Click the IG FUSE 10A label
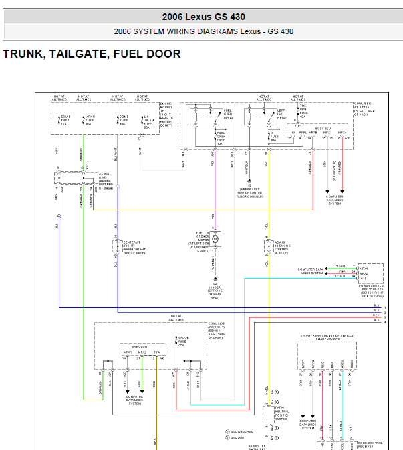The image size is (403, 450). (x=274, y=137)
